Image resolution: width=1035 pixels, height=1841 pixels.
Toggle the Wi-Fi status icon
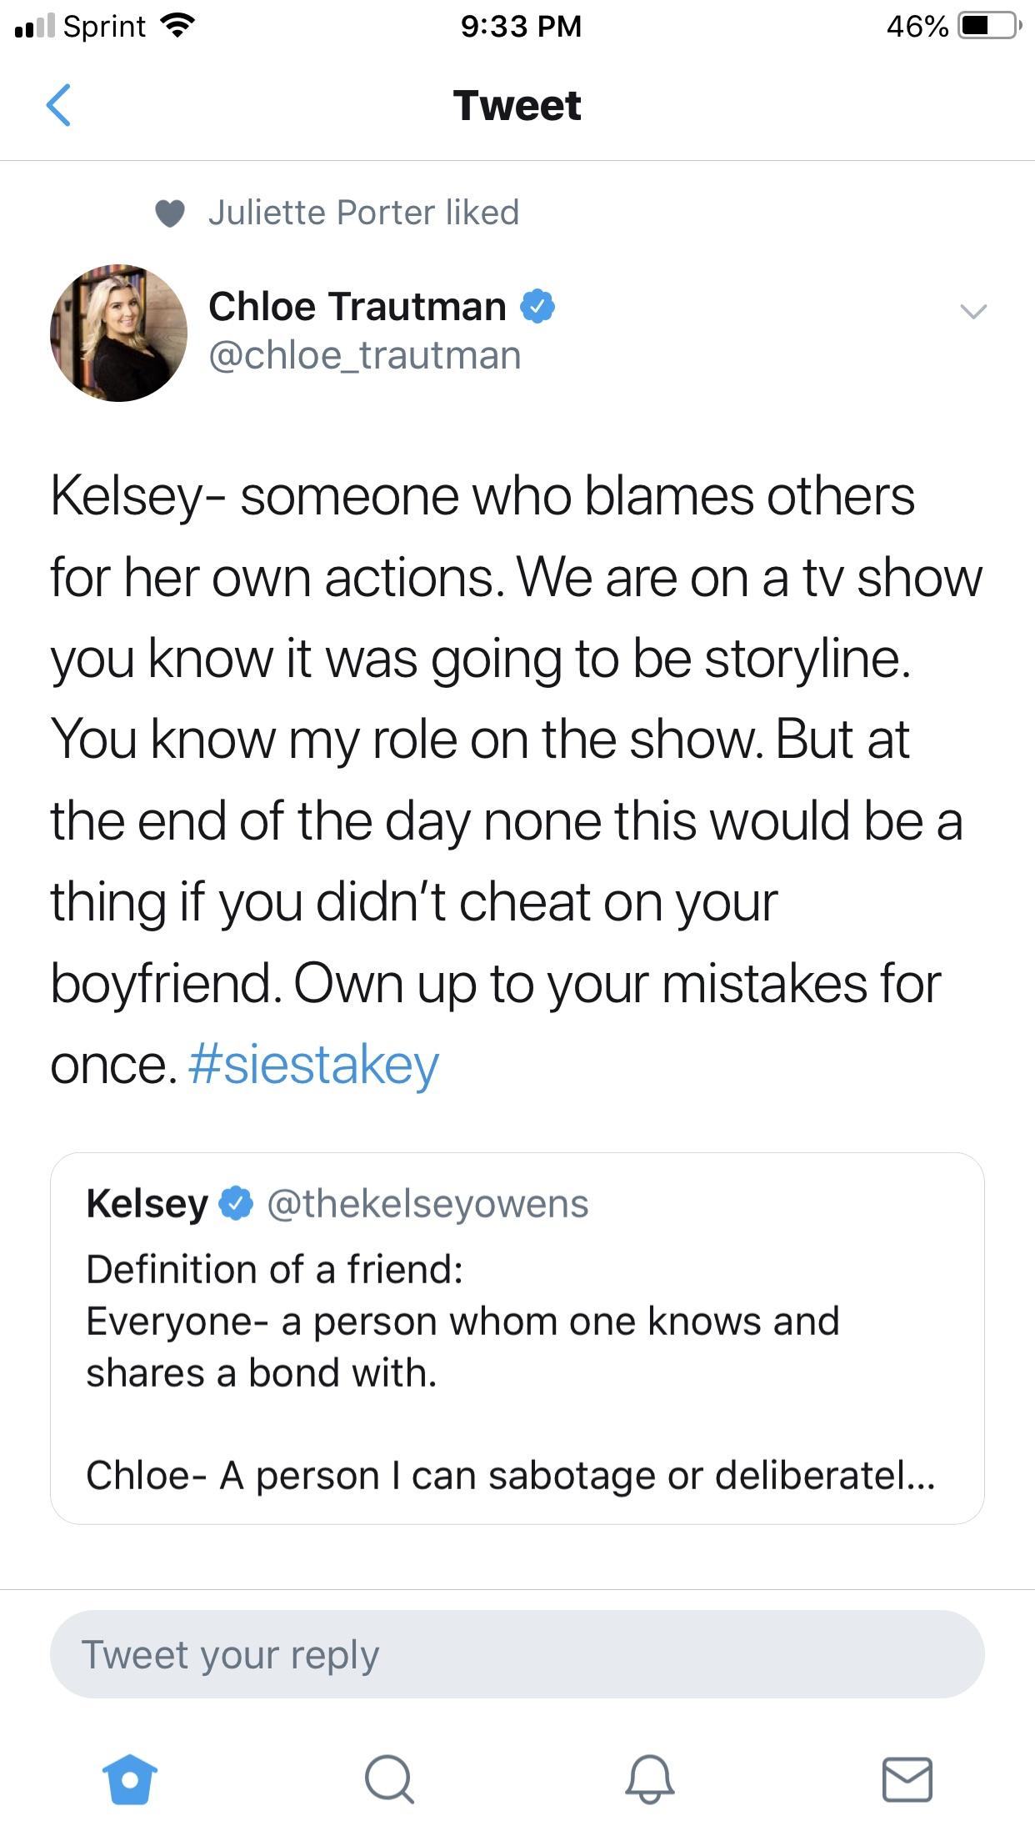[179, 24]
